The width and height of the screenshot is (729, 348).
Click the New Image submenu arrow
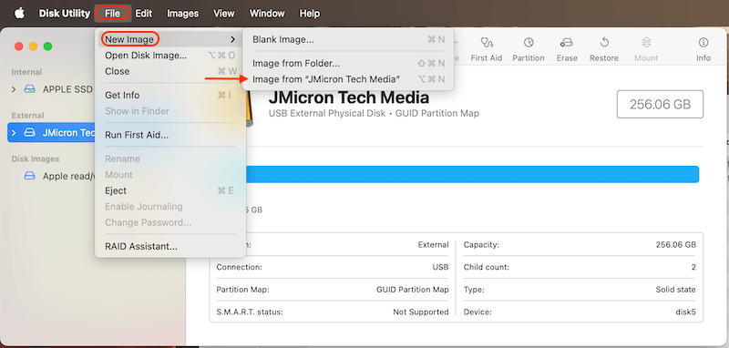click(x=232, y=39)
